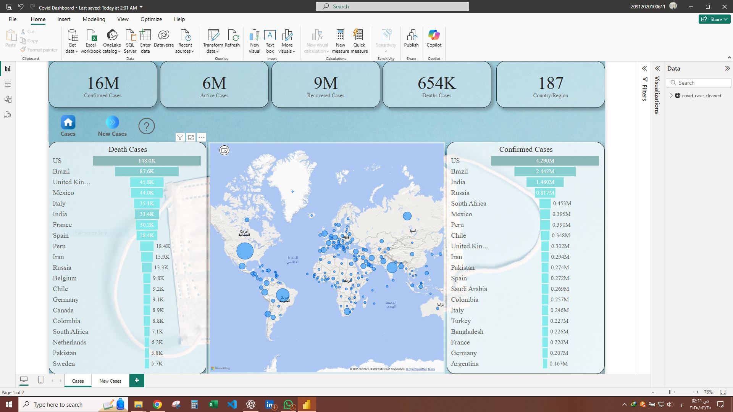Click the Refresh queries icon
Image resolution: width=733 pixels, height=412 pixels.
coord(232,35)
